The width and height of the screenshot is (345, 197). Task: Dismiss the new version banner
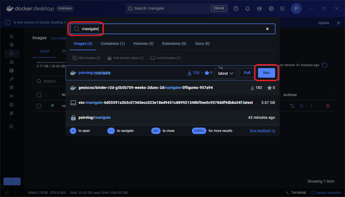pos(339,23)
